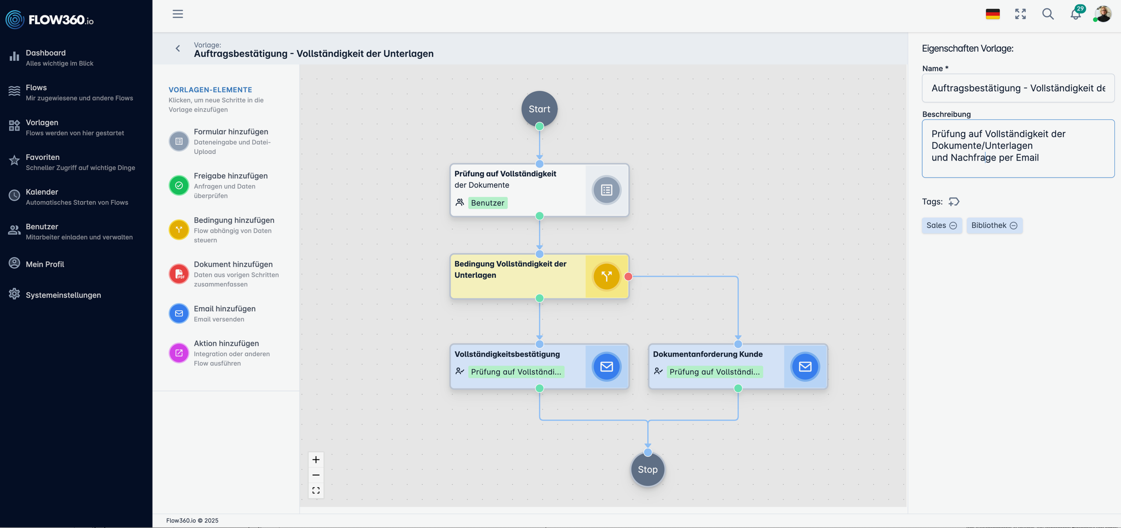Open notifications bell with 29 badge
Screen dimensions: 1121x528
[x=1075, y=14]
